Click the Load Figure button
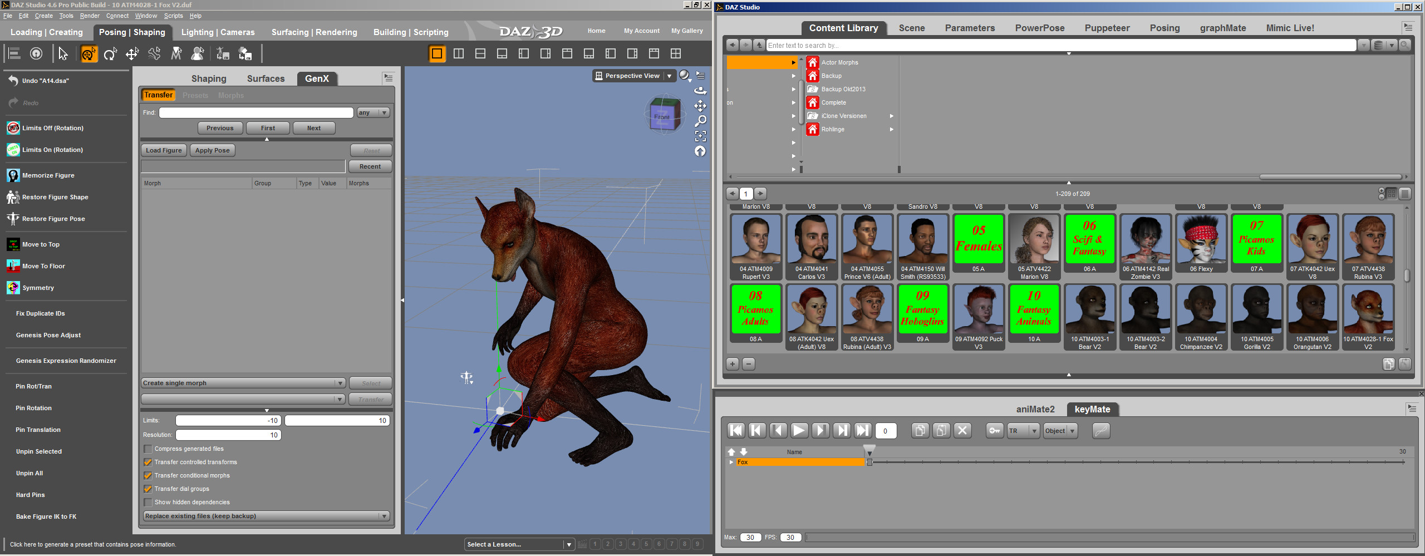 click(164, 150)
